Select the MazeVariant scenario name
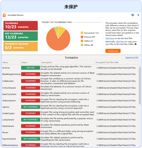 point(8,126)
